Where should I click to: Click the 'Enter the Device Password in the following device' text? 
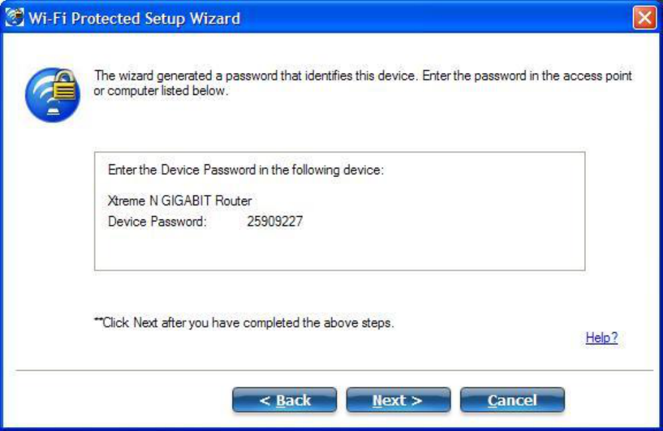pyautogui.click(x=246, y=170)
